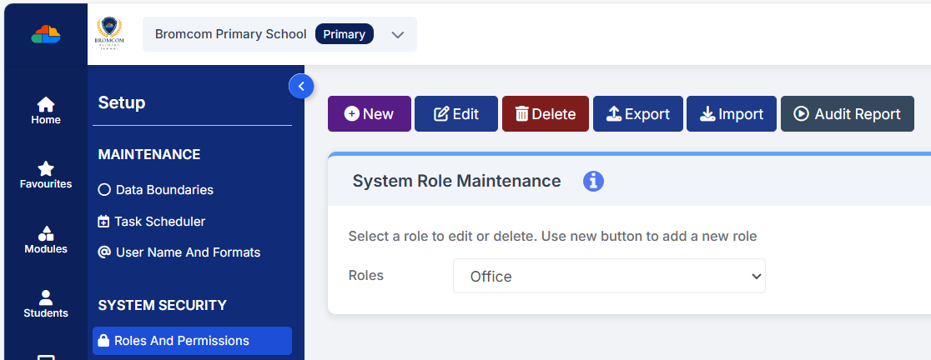Viewport: 931px width, 360px height.
Task: Open the Home section in sidebar
Action: [46, 110]
